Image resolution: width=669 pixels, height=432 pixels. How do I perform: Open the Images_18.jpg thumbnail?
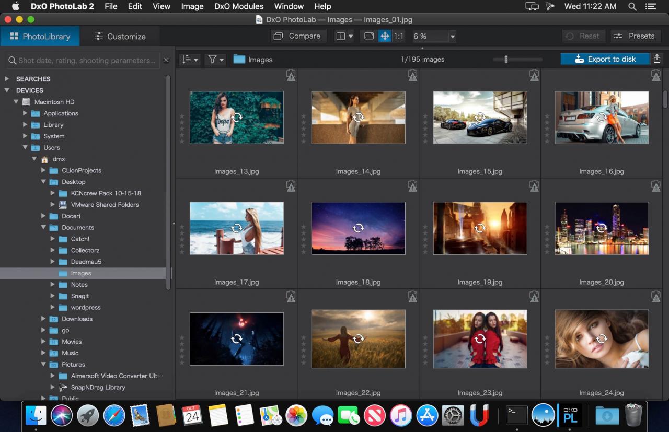(357, 228)
